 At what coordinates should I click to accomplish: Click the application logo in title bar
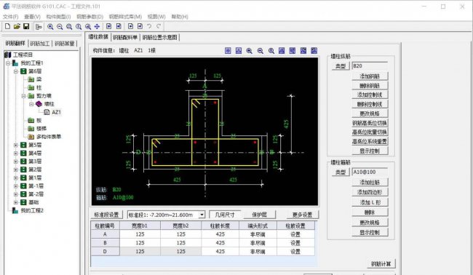point(7,6)
